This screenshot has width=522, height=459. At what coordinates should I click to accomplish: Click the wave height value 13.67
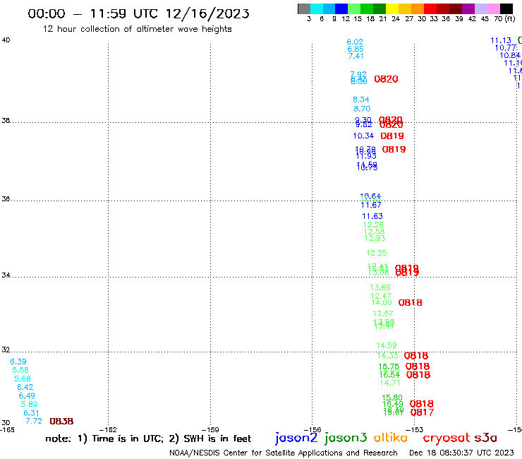pos(383,314)
